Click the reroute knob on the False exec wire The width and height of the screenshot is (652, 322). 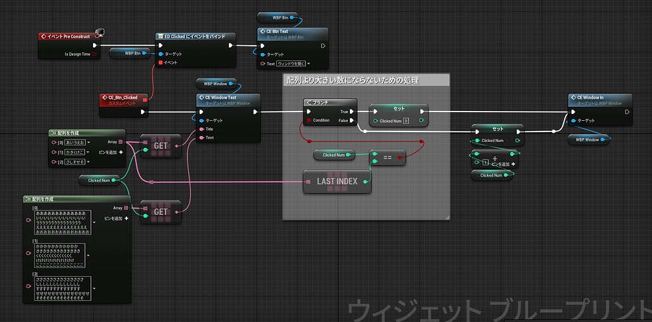(365, 131)
